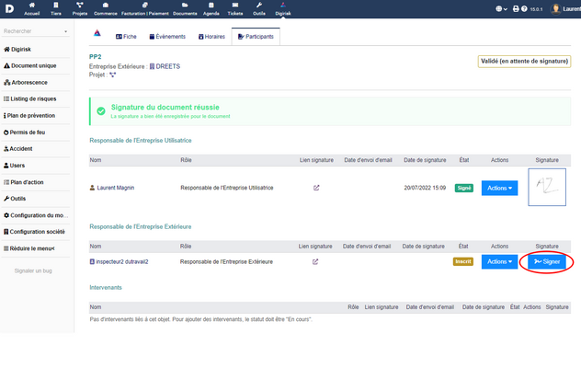
Task: Switch to the Horaires tab
Action: pos(211,37)
